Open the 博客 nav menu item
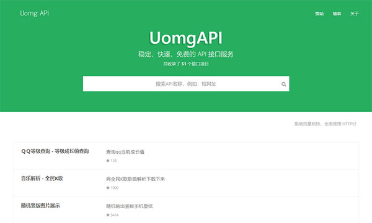372x223 pixels. 337,14
